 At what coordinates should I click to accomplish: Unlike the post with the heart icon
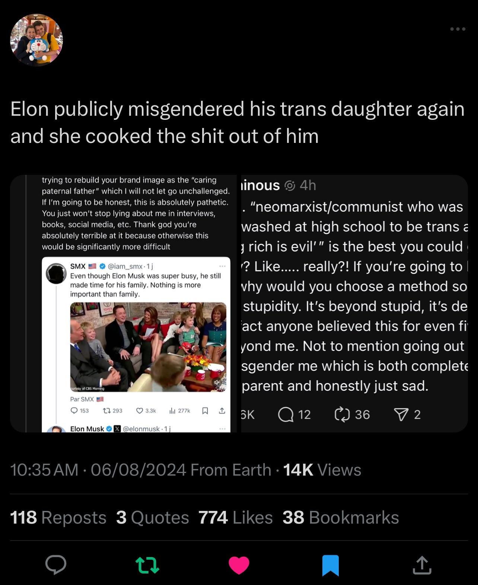(239, 565)
